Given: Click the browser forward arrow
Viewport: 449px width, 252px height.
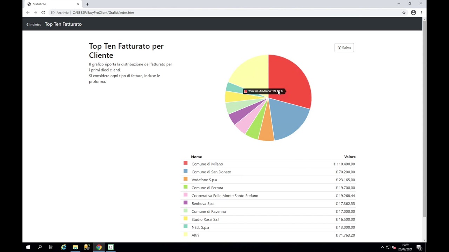Looking at the screenshot, I should [x=35, y=13].
